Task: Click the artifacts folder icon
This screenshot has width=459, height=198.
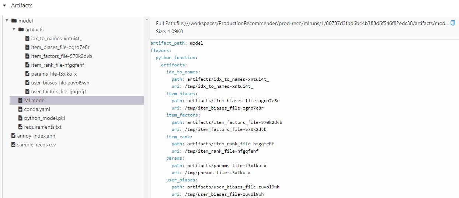Action: (x=21, y=29)
